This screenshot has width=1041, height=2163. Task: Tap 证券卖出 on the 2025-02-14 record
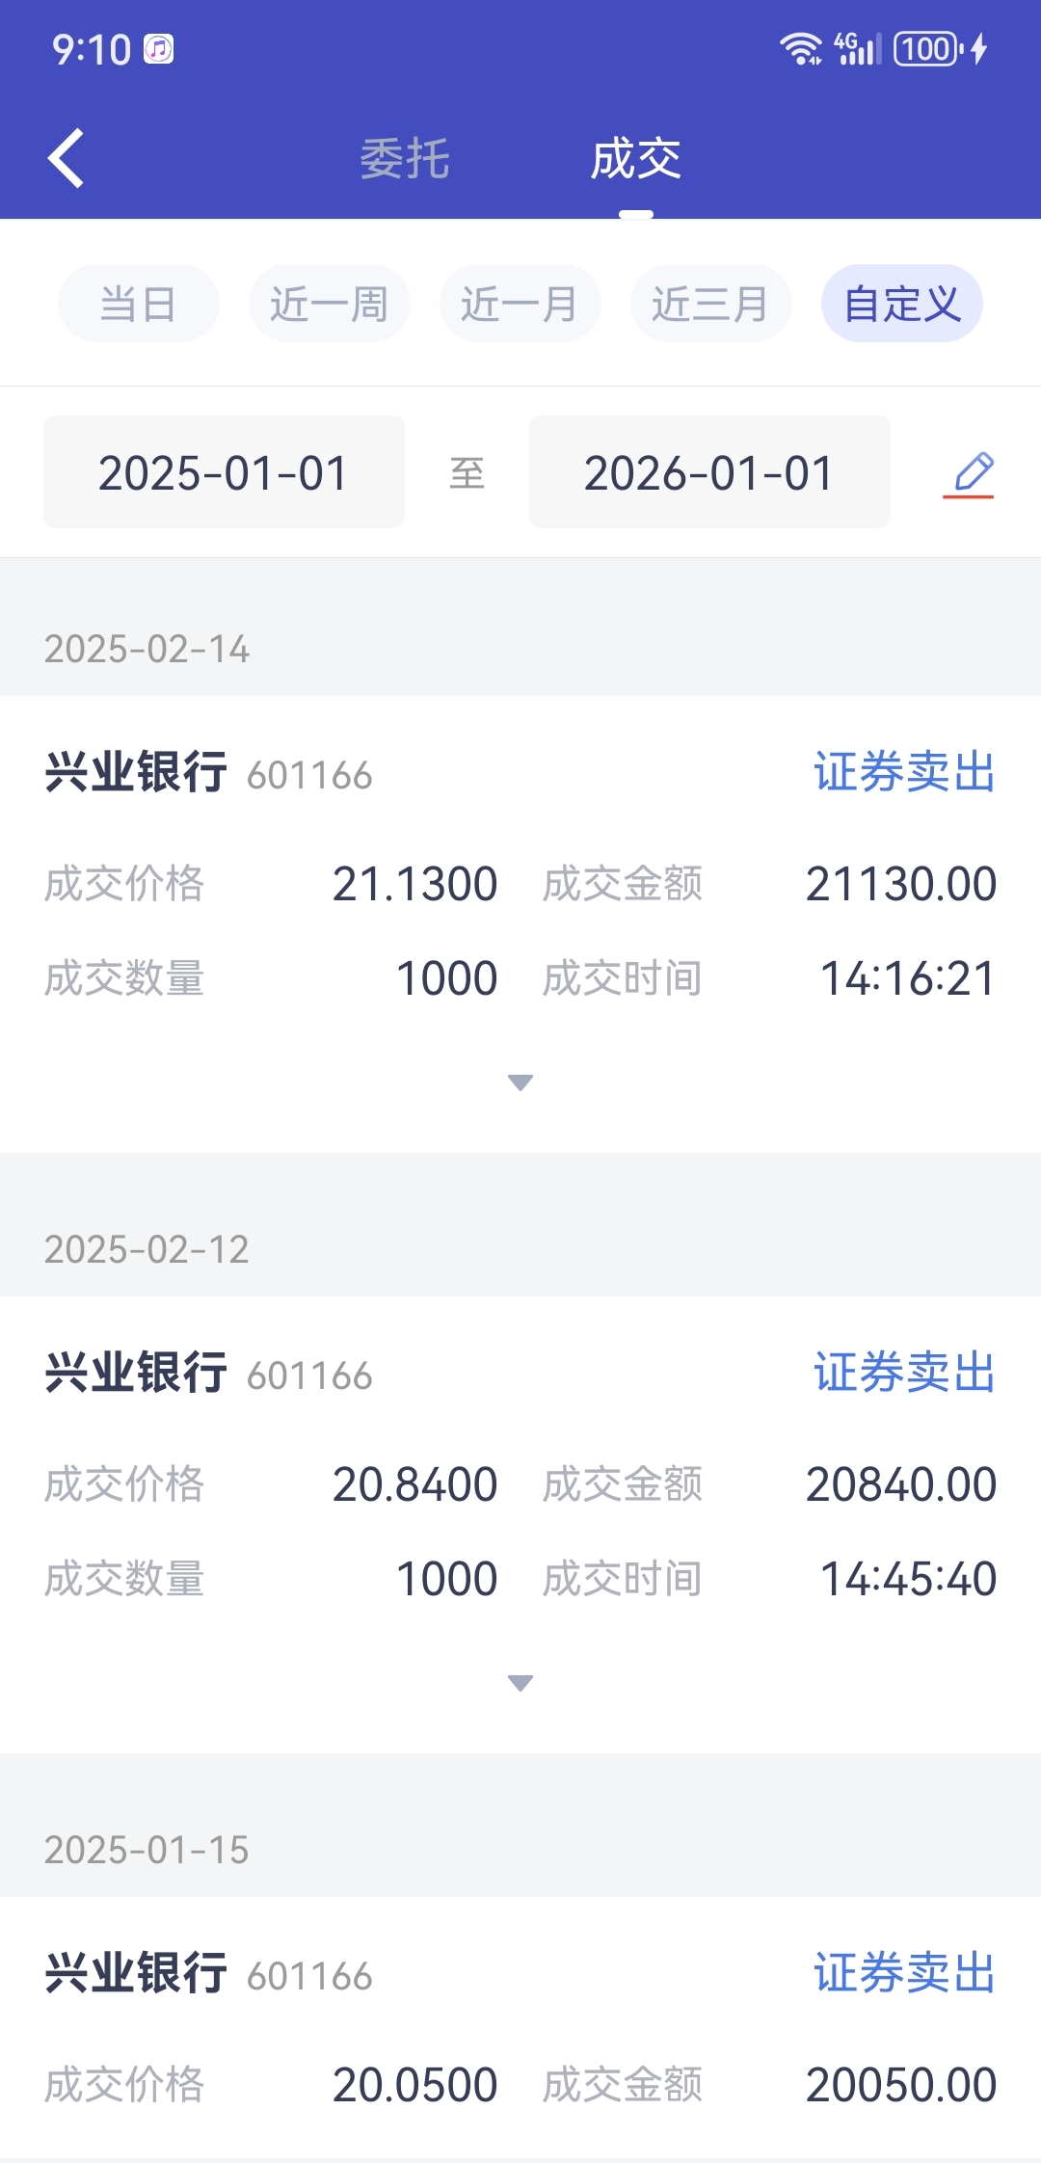pyautogui.click(x=904, y=773)
